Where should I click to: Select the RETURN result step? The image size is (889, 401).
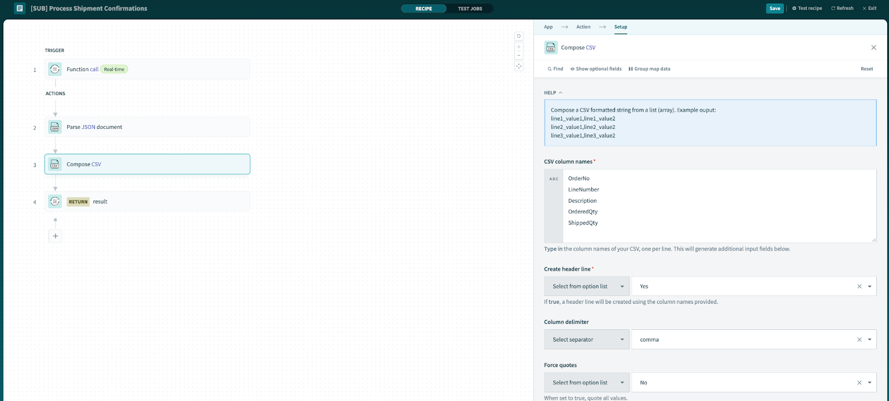point(147,202)
